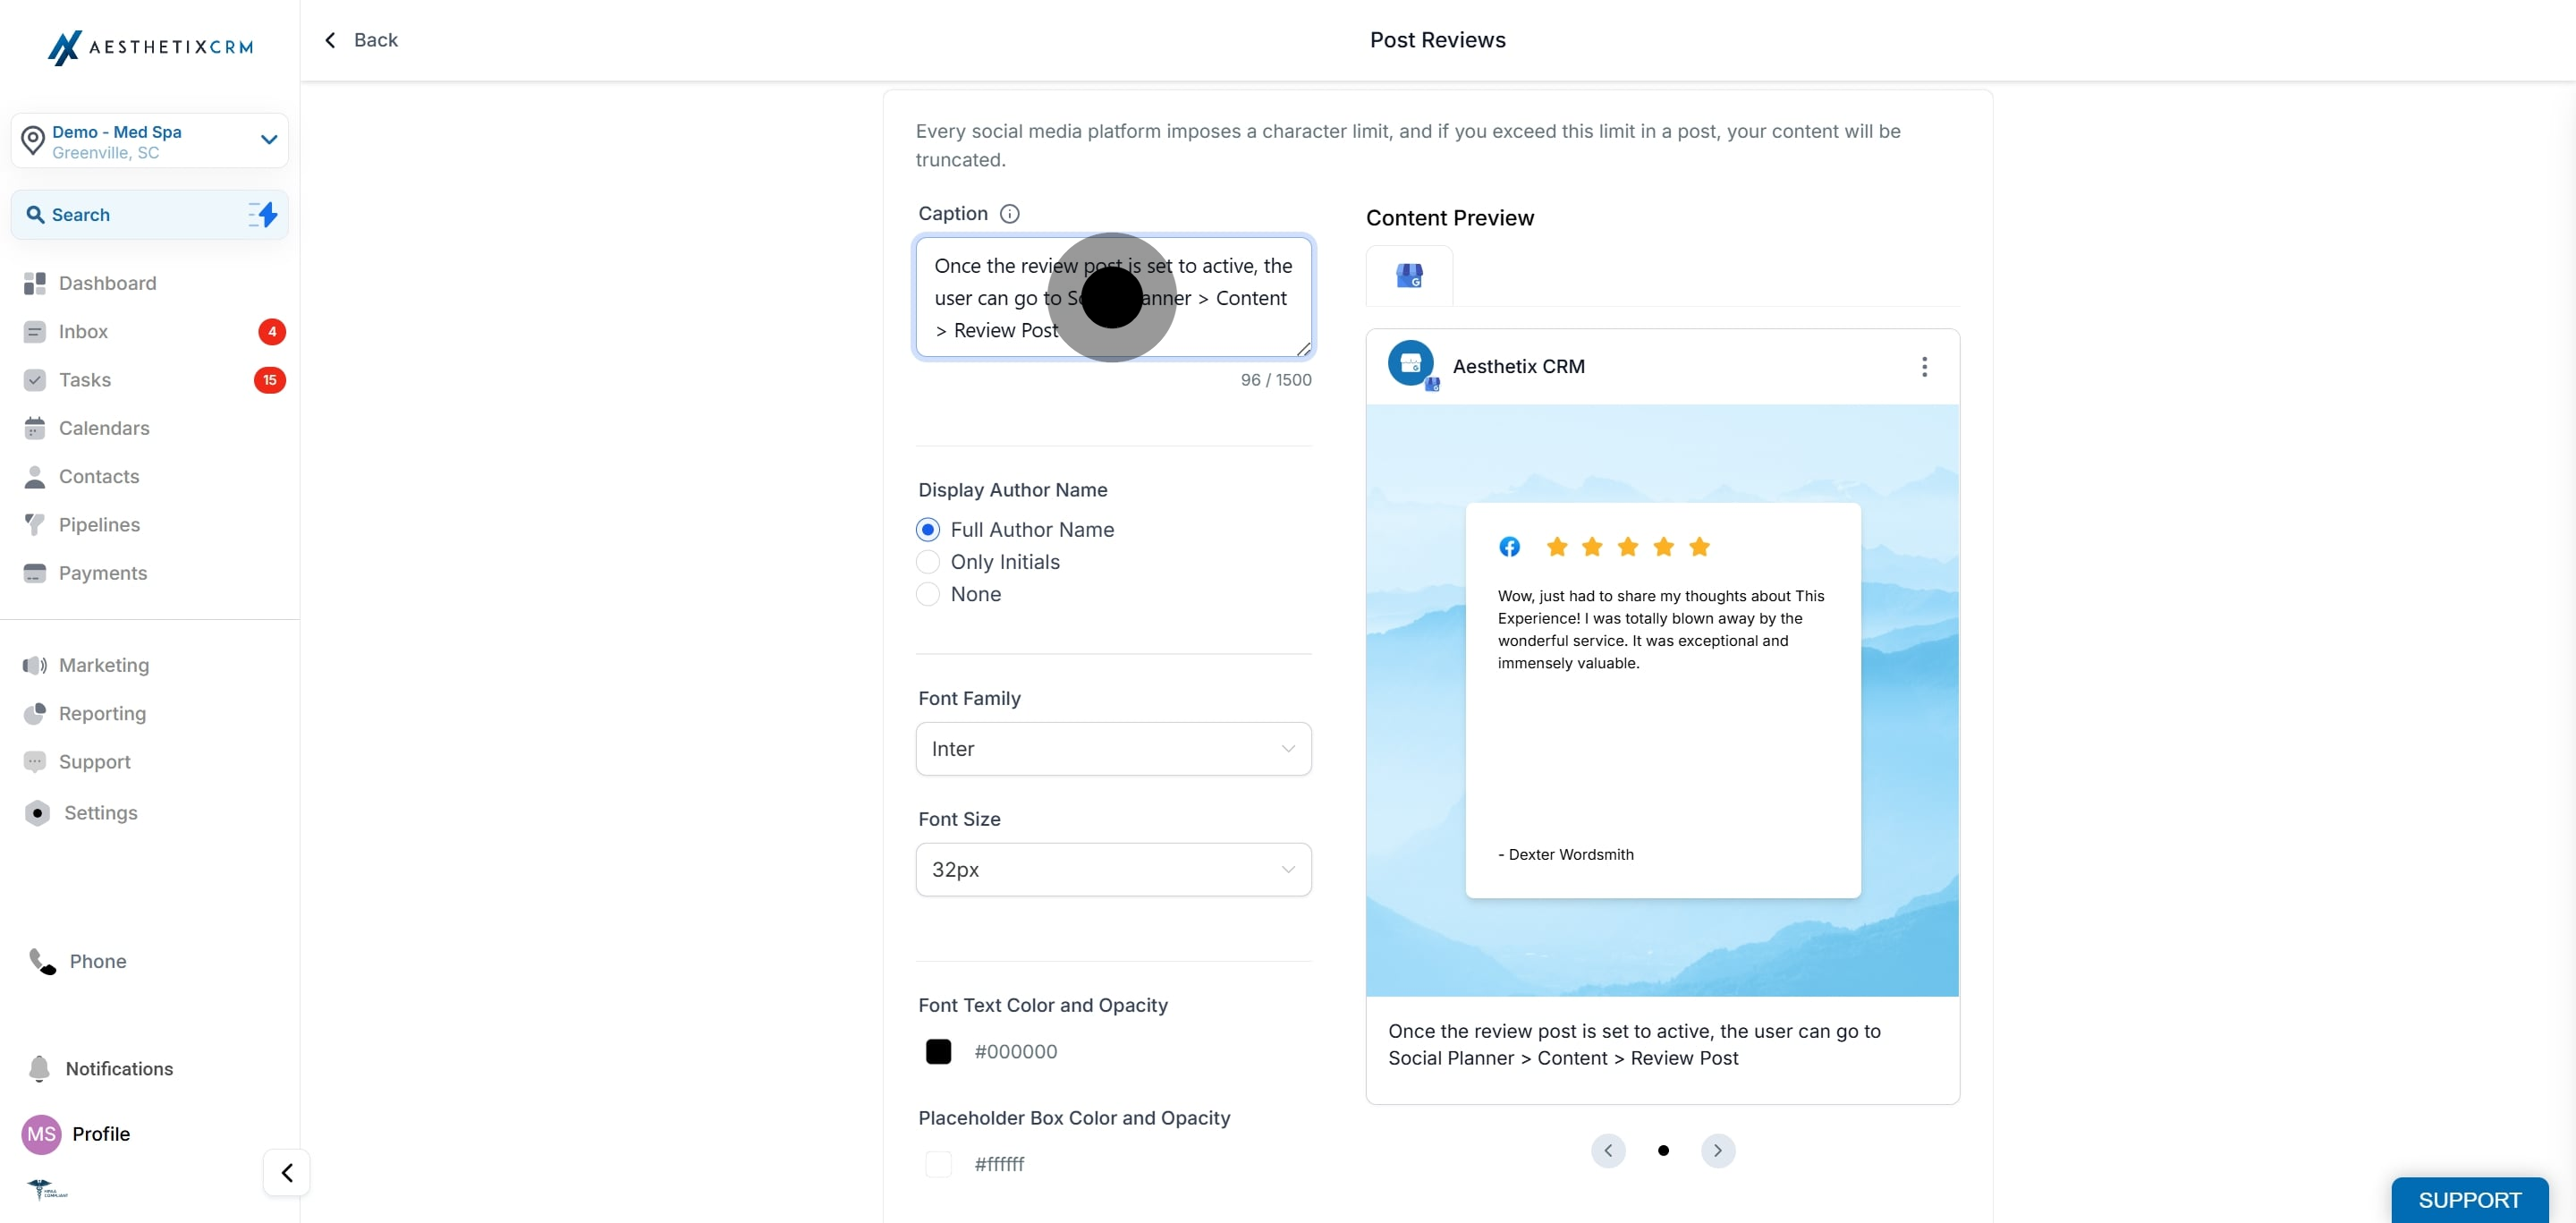Viewport: 2576px width, 1223px height.
Task: Click the SUPPORT button
Action: pos(2469,1200)
